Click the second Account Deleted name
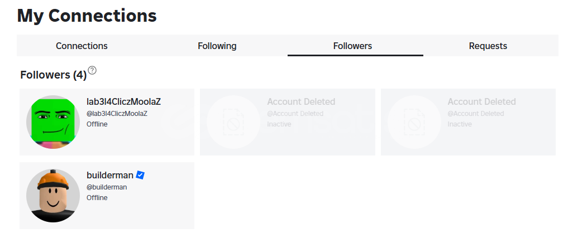The image size is (573, 243). pyautogui.click(x=481, y=101)
